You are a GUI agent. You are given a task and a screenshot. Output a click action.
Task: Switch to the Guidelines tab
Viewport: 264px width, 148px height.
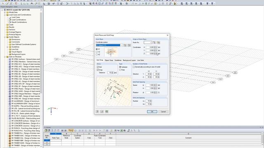118,60
